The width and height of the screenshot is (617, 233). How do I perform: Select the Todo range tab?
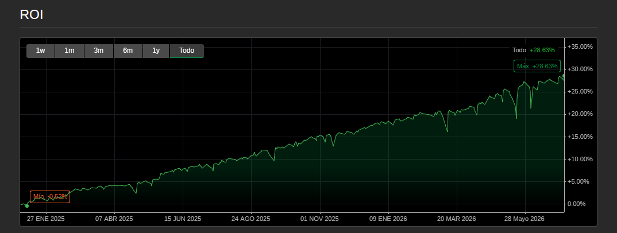pos(187,51)
